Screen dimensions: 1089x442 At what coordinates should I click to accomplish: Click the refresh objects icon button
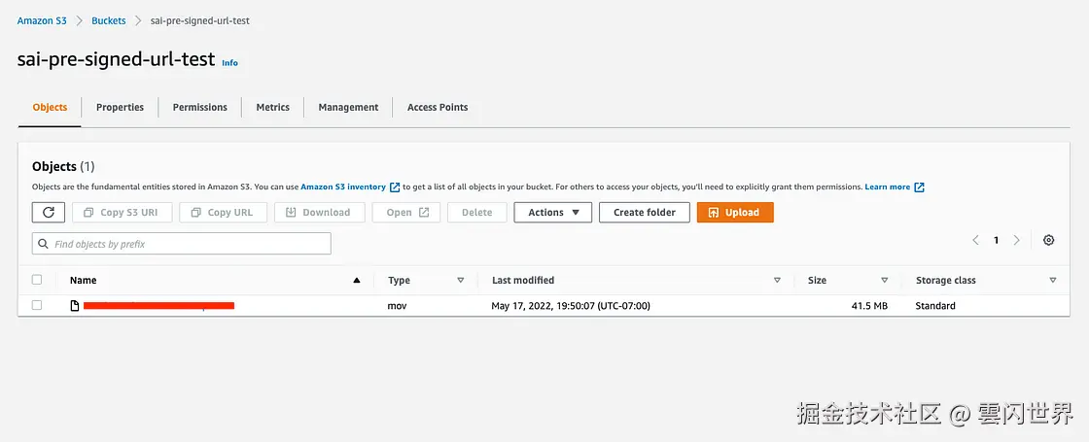point(49,213)
